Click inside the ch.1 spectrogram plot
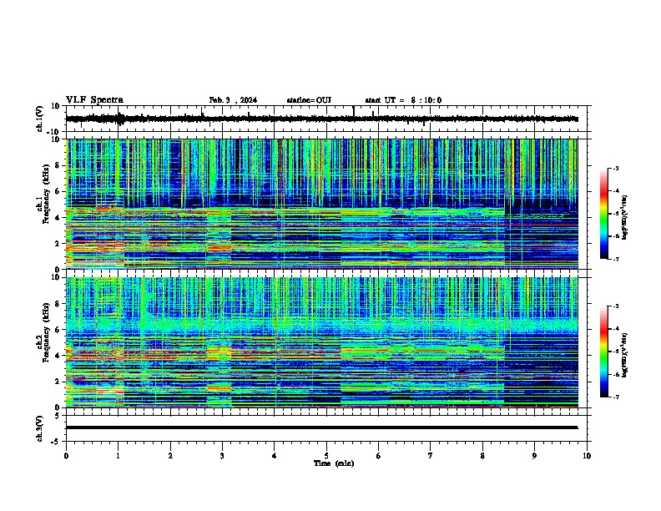Screen dimensions: 661x511 click(322, 204)
